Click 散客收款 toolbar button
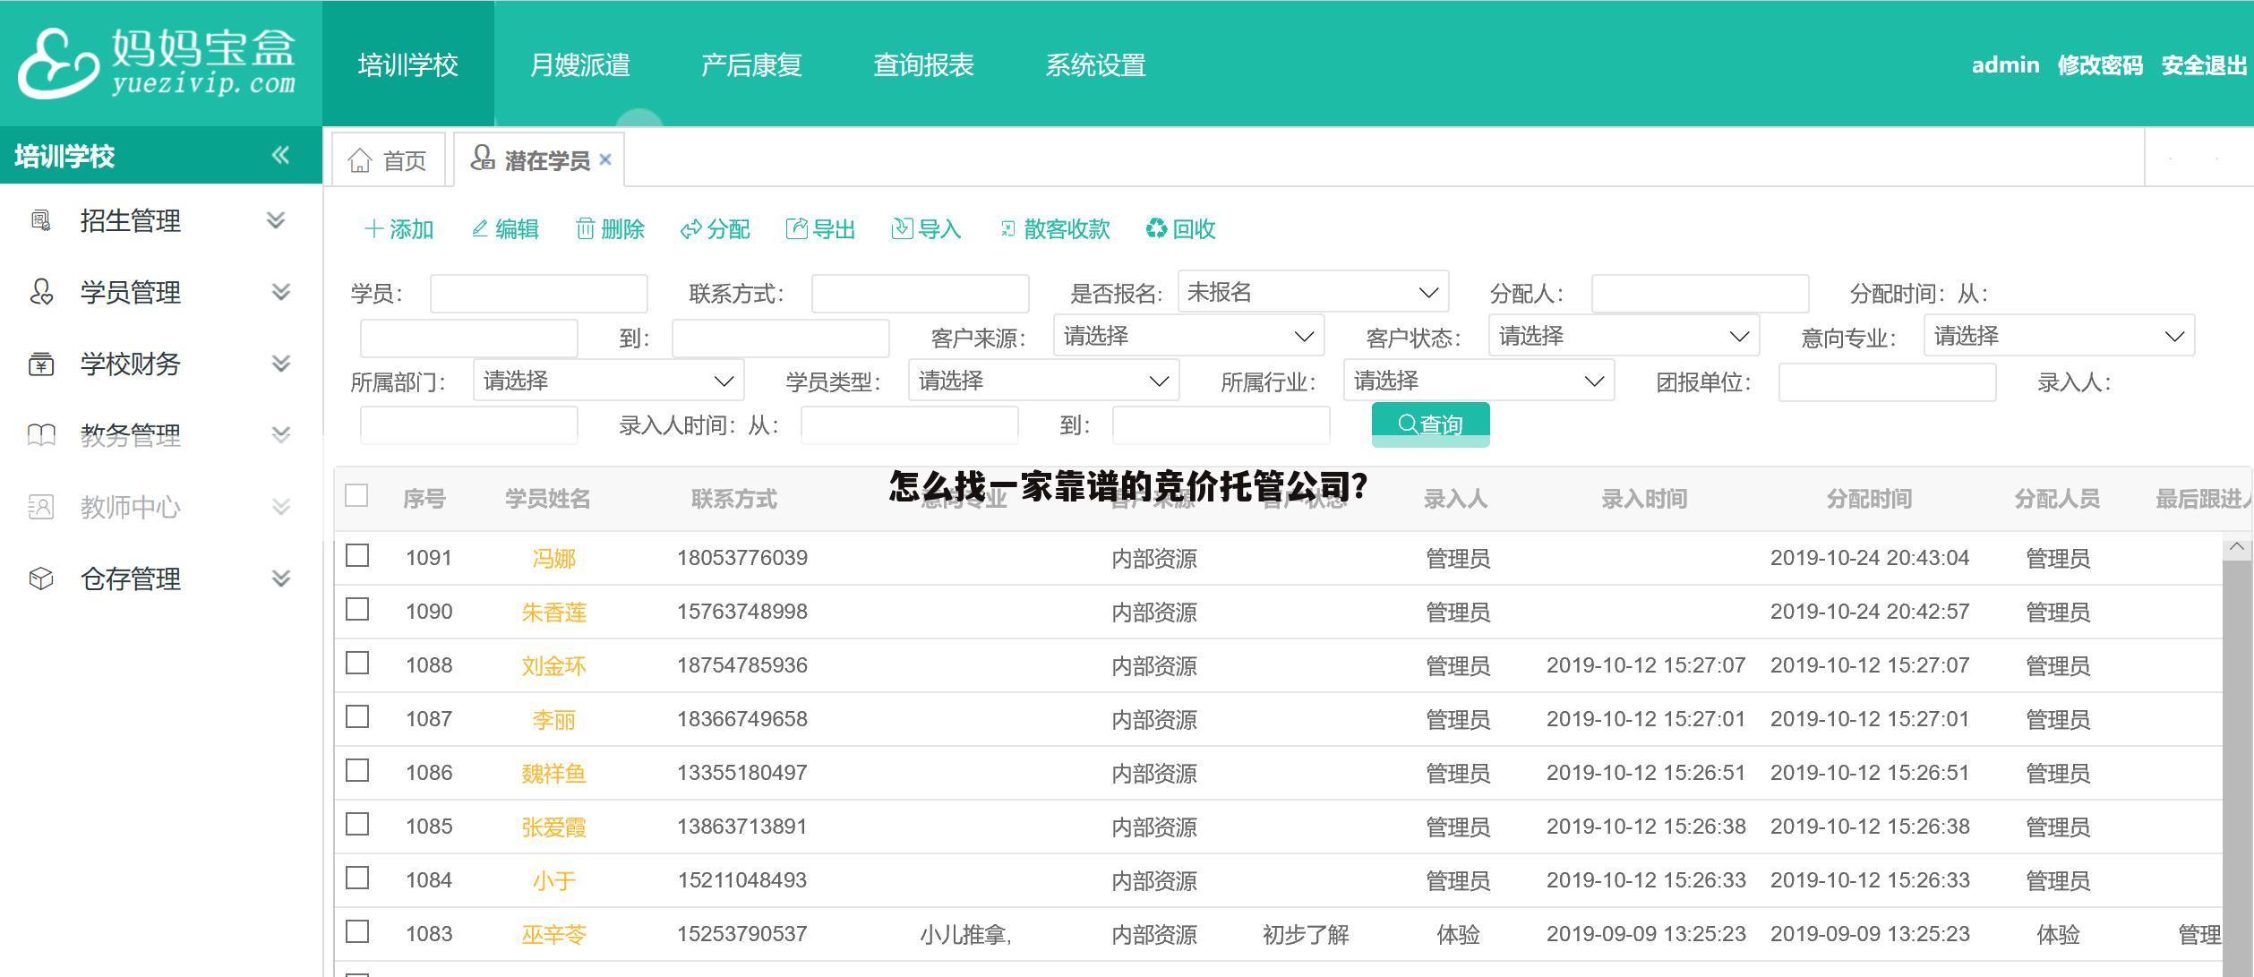 coord(1055,229)
